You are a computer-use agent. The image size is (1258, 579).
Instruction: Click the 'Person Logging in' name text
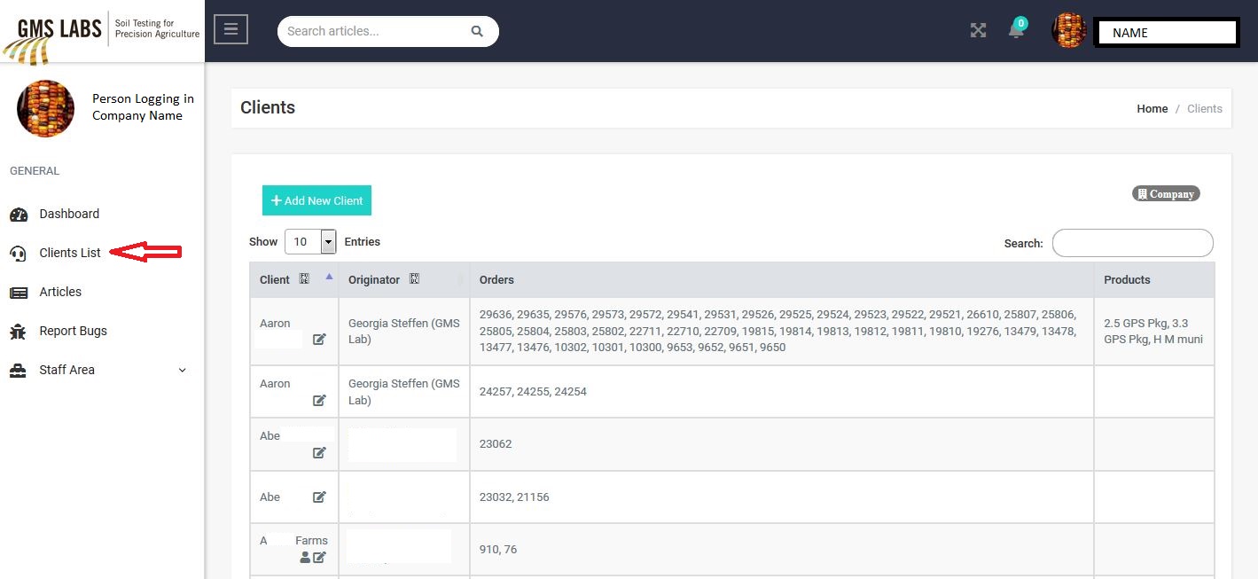(x=143, y=98)
